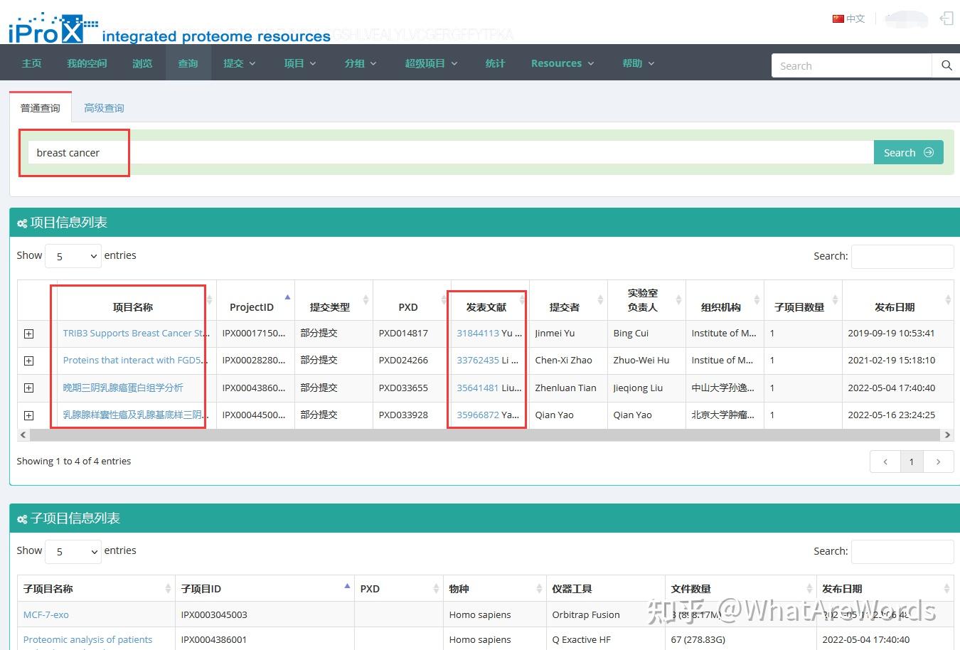Click the project table horizontal scrollbar

click(x=485, y=435)
